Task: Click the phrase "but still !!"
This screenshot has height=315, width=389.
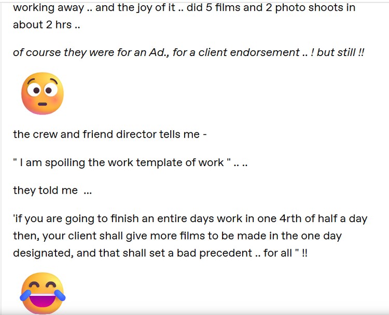Action: click(x=341, y=52)
